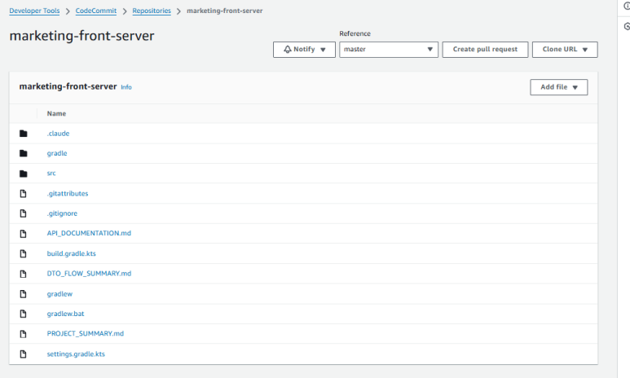Click the Name column header
630x378 pixels.
click(x=56, y=114)
